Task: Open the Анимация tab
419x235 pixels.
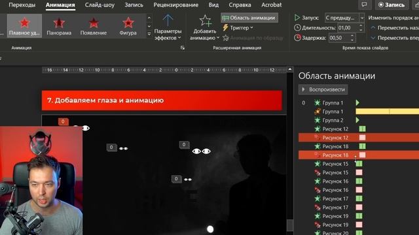Action: coord(60,5)
